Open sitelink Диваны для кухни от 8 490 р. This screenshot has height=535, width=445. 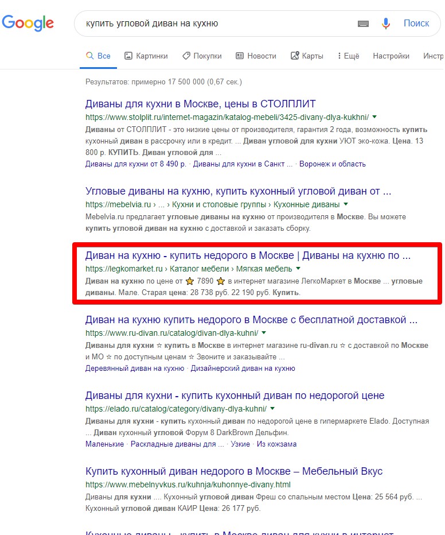135,164
